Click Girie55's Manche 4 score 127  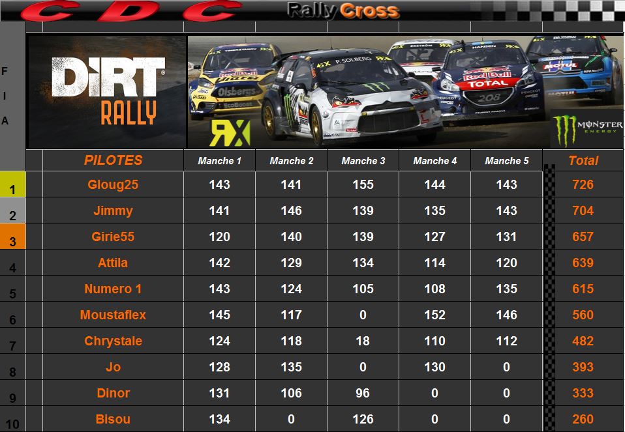[x=435, y=237]
